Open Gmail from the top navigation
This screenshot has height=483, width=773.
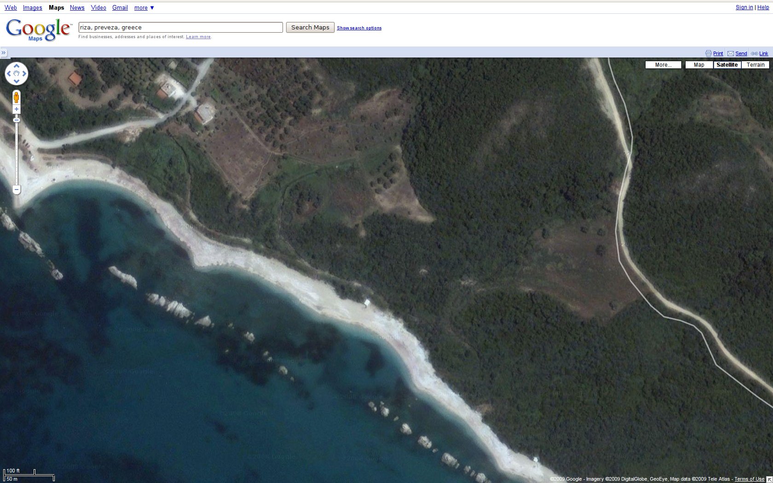pos(120,8)
